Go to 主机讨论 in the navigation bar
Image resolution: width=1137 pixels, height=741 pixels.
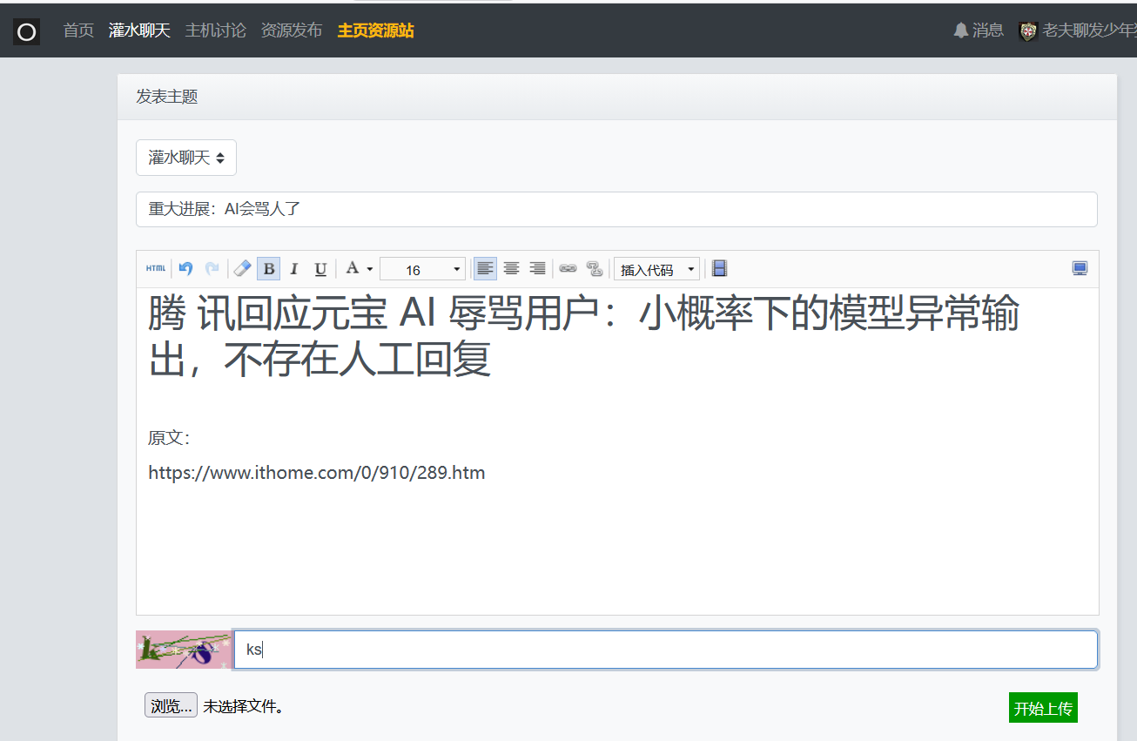(215, 30)
